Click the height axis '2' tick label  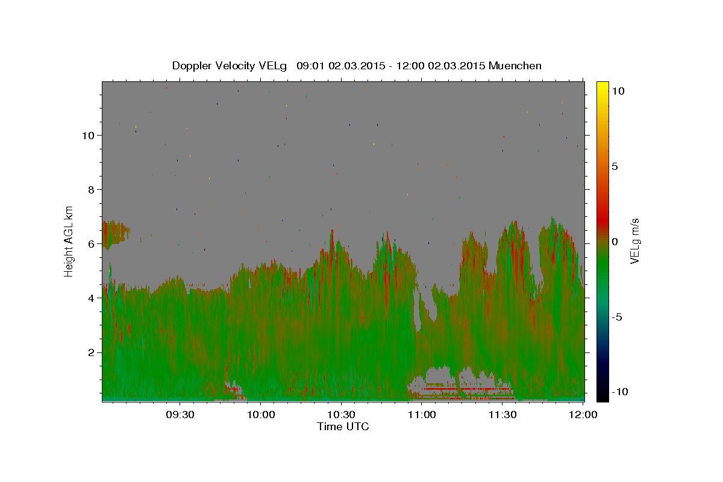92,352
